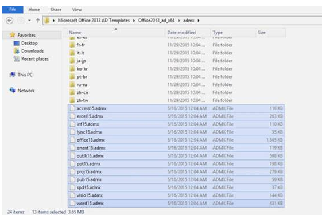
Task: Select file name spd15.admx
Action: coord(89,187)
